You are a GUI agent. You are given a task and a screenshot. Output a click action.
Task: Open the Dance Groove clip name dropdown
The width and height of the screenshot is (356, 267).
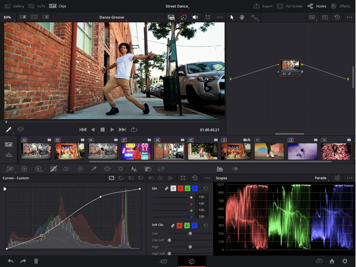point(112,17)
